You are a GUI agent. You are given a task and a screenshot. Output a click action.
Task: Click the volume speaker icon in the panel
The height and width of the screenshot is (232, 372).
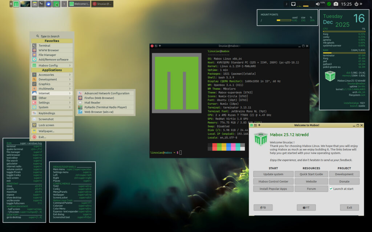point(318,4)
